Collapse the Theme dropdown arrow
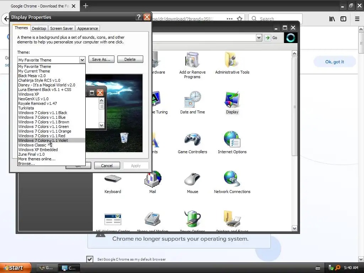This screenshot has width=364, height=273. [x=82, y=60]
